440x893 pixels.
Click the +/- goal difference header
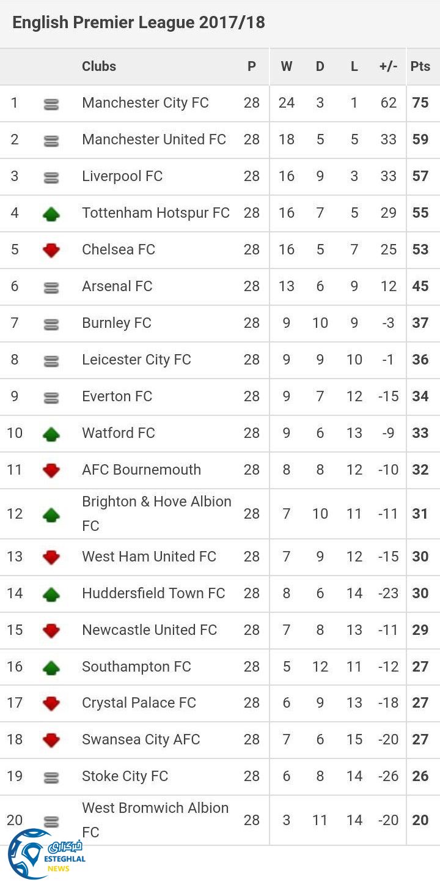(x=388, y=67)
